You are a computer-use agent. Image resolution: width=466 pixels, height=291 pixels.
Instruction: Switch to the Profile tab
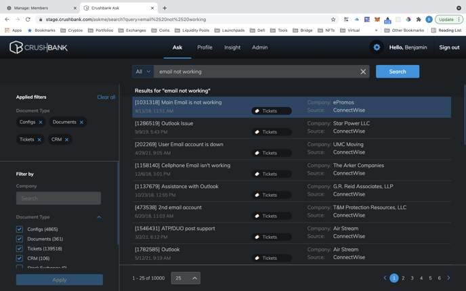click(205, 47)
